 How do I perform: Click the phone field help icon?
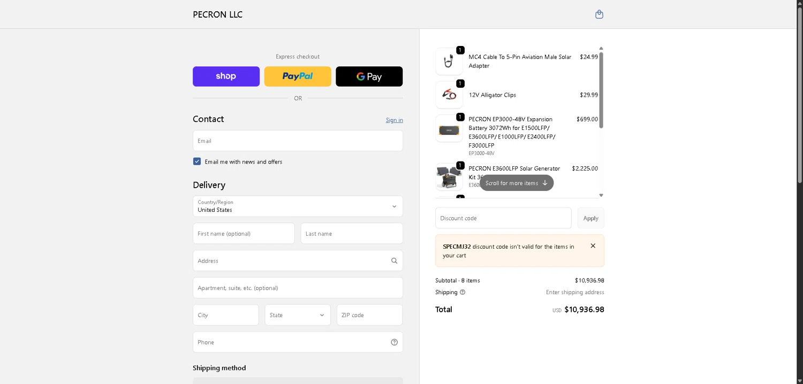coord(394,342)
